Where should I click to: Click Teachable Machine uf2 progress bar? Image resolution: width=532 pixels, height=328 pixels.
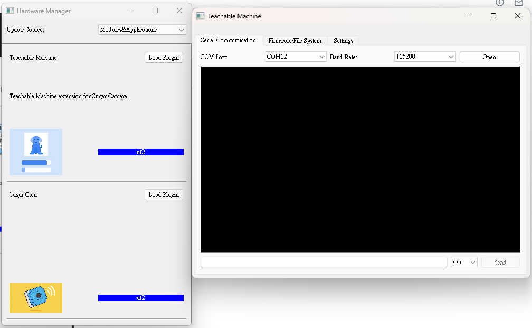coord(141,152)
